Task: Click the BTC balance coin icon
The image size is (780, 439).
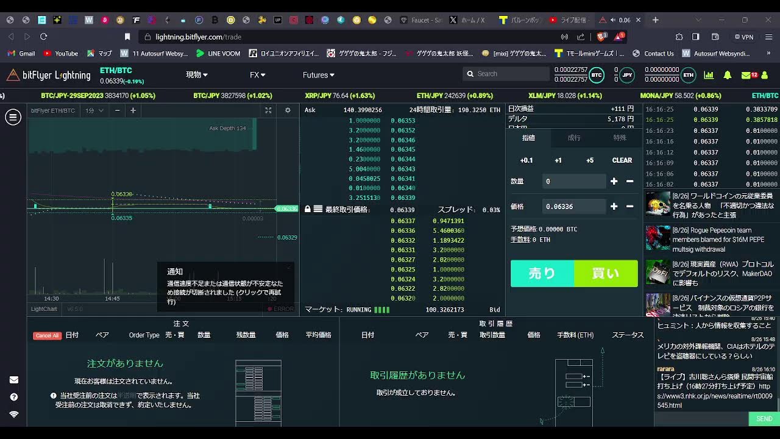Action: (597, 75)
